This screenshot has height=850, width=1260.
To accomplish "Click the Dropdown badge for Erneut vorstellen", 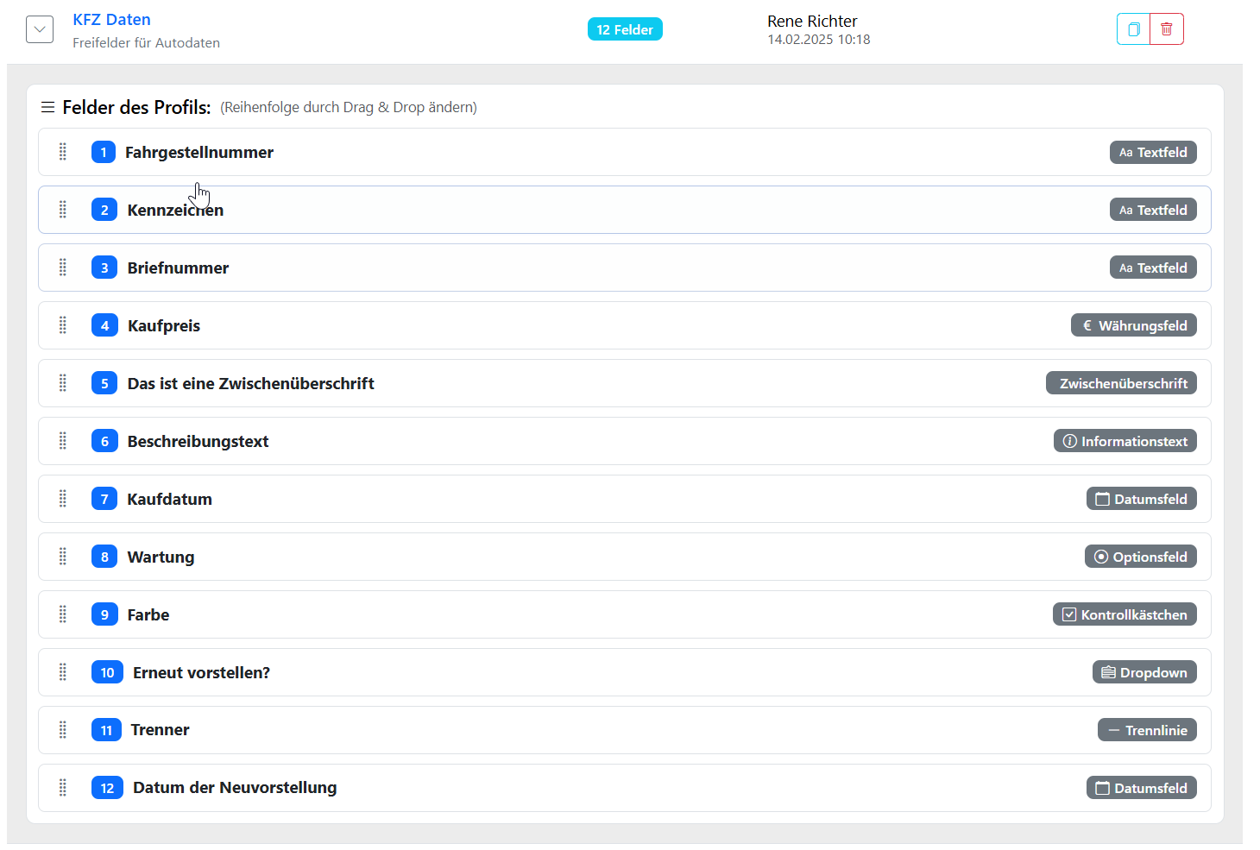I will (x=1143, y=672).
